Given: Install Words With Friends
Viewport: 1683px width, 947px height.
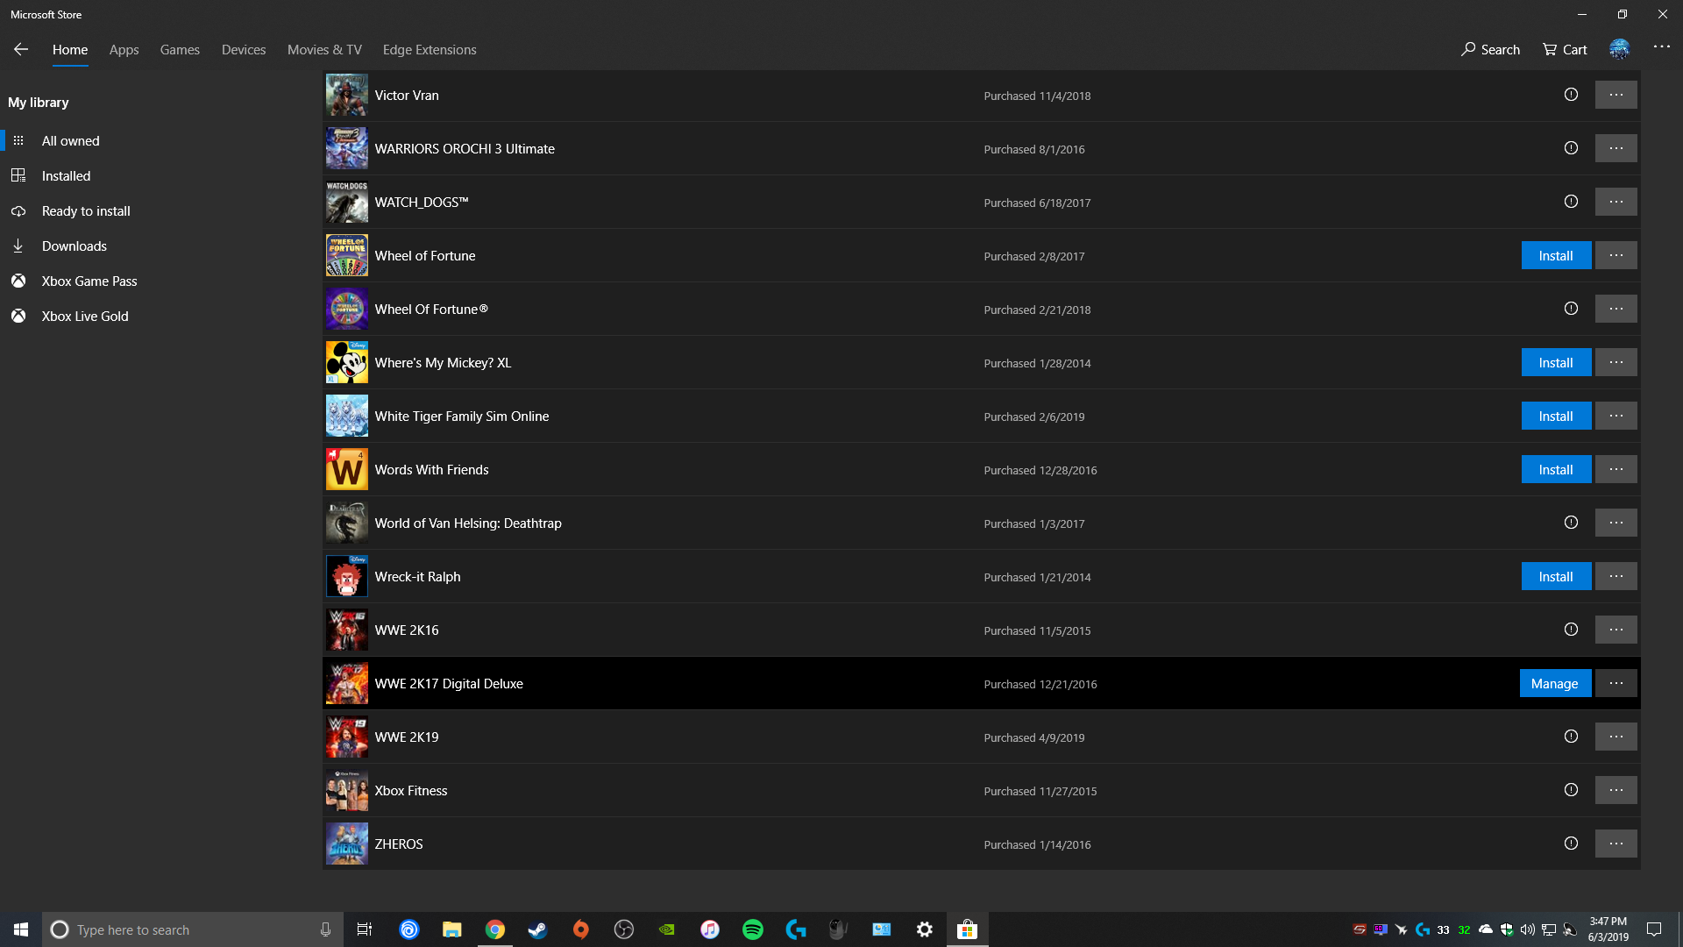Looking at the screenshot, I should (1556, 469).
